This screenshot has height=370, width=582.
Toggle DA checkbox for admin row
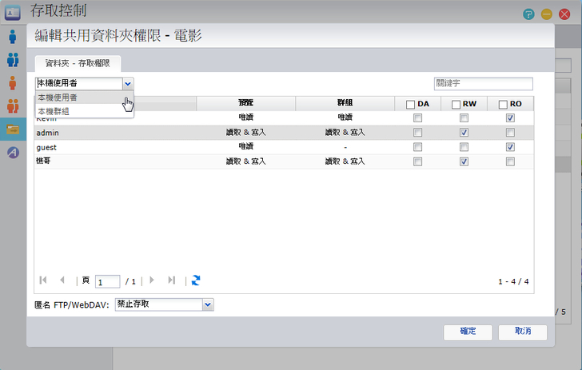417,133
